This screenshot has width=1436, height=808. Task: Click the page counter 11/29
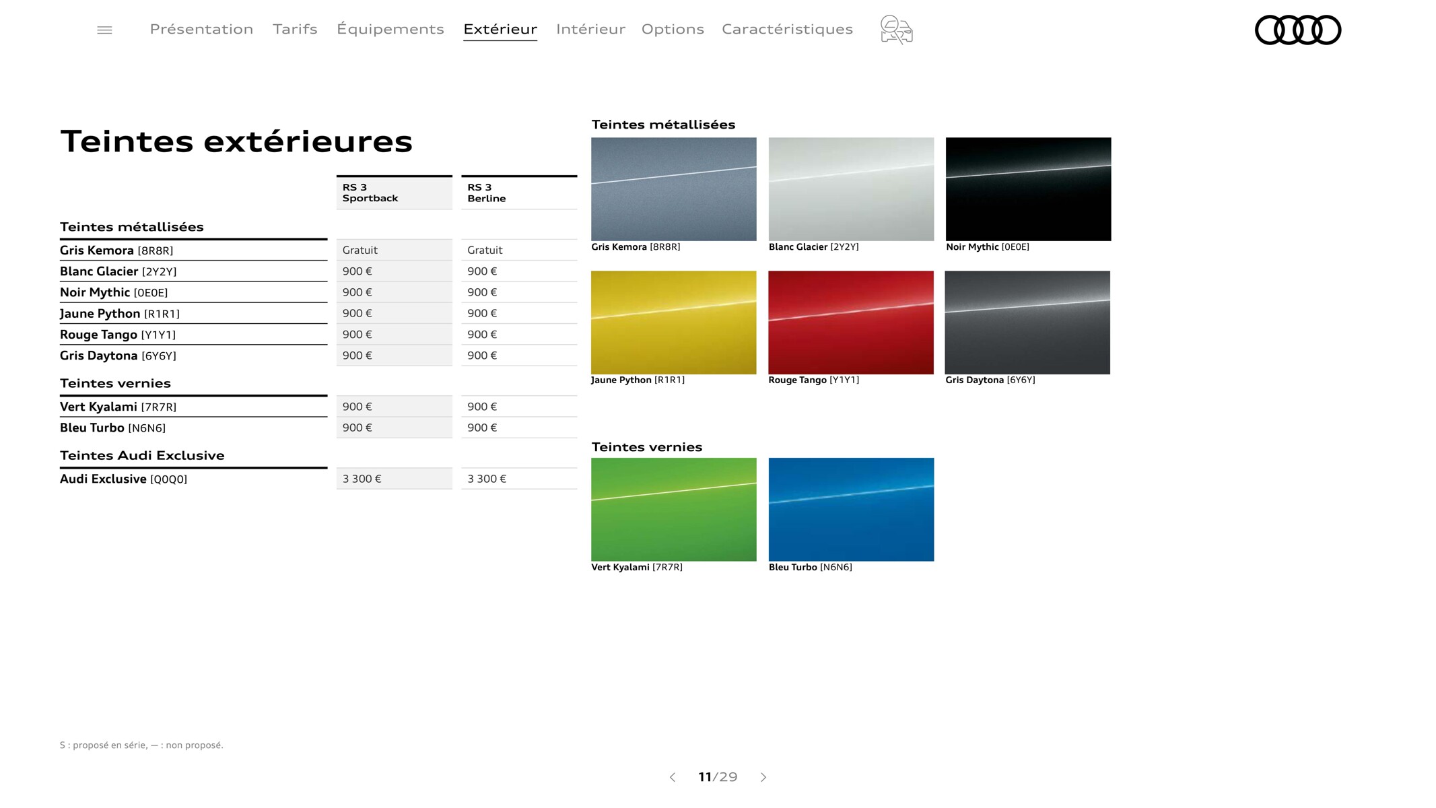(718, 777)
